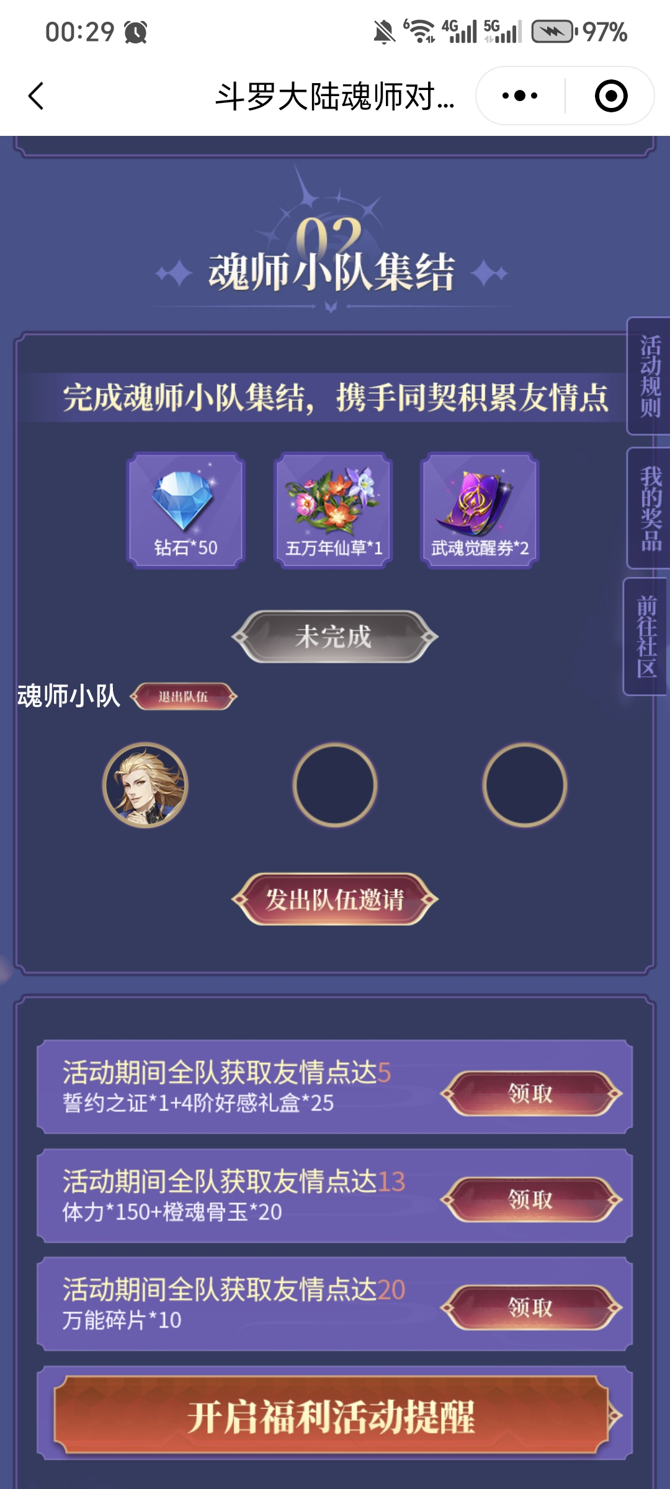Close mini program via circle target icon
The height and width of the screenshot is (1489, 670).
point(611,96)
